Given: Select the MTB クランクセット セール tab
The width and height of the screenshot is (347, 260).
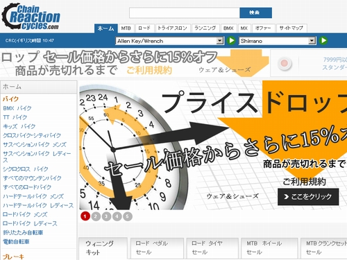Looking at the screenshot, I should pyautogui.click(x=324, y=248).
